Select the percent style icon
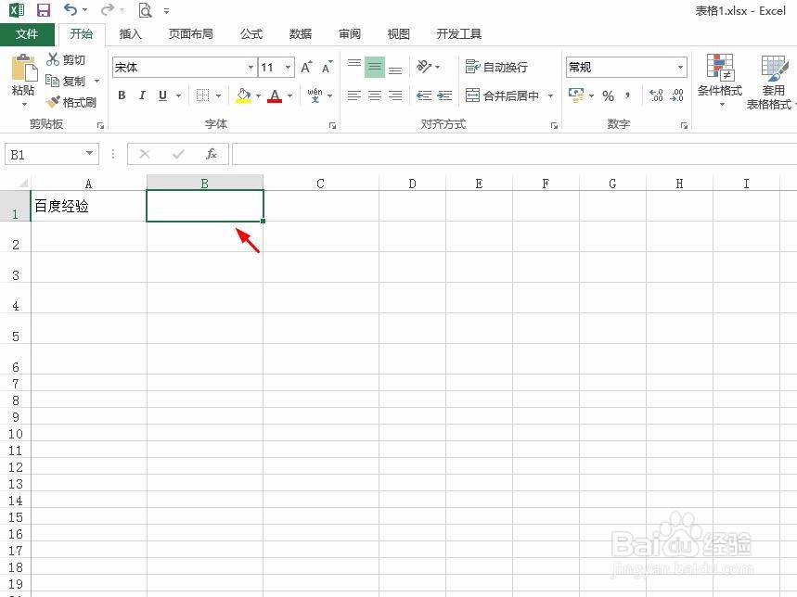The height and width of the screenshot is (597, 797). pos(608,95)
